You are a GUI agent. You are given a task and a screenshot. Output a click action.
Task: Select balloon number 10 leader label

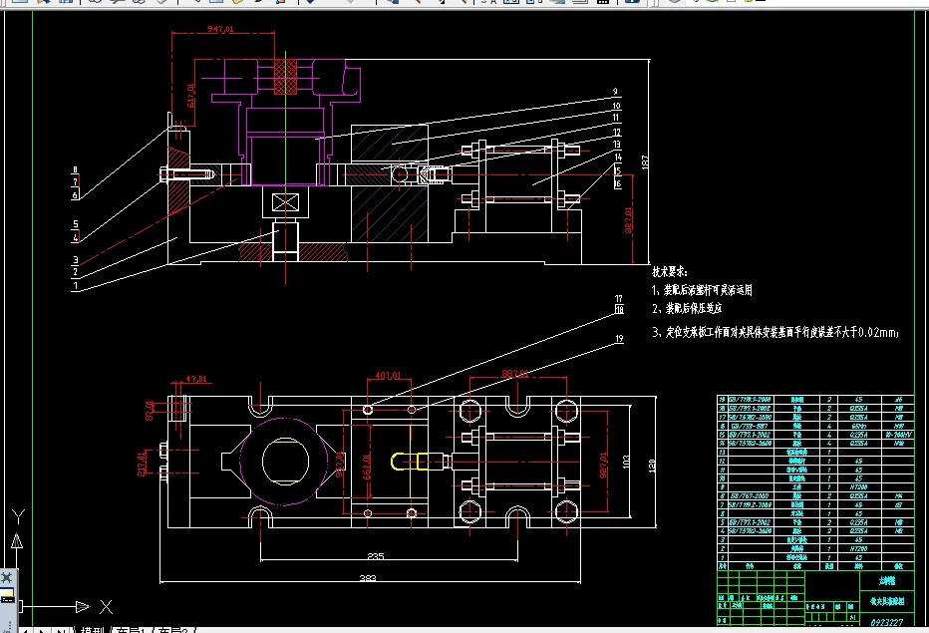pos(616,106)
